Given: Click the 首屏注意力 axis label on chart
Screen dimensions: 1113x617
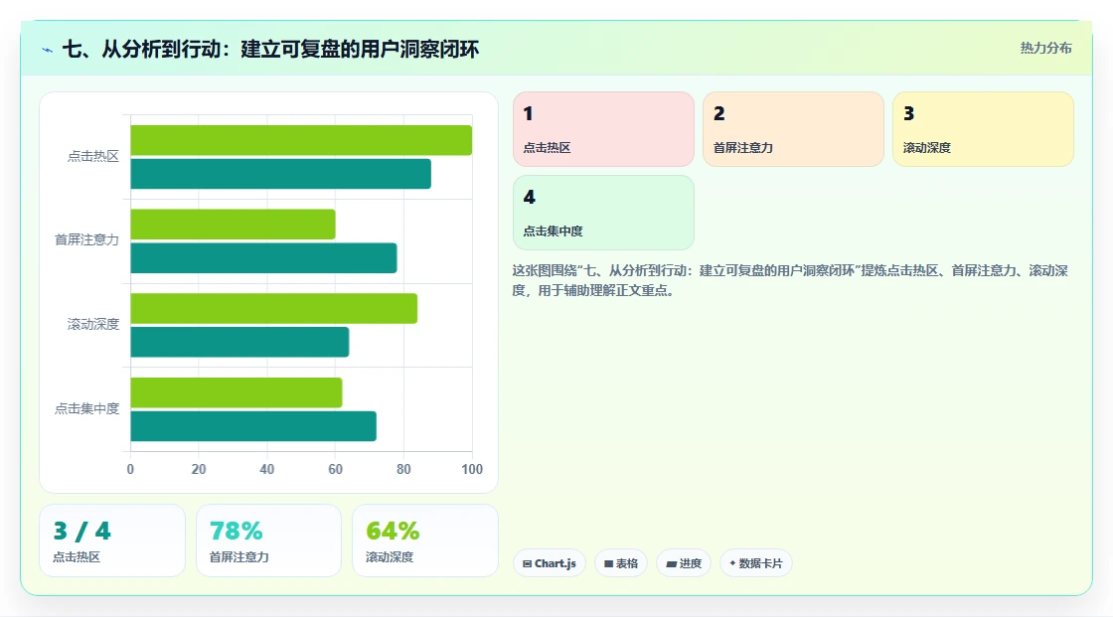Looking at the screenshot, I should (x=86, y=240).
